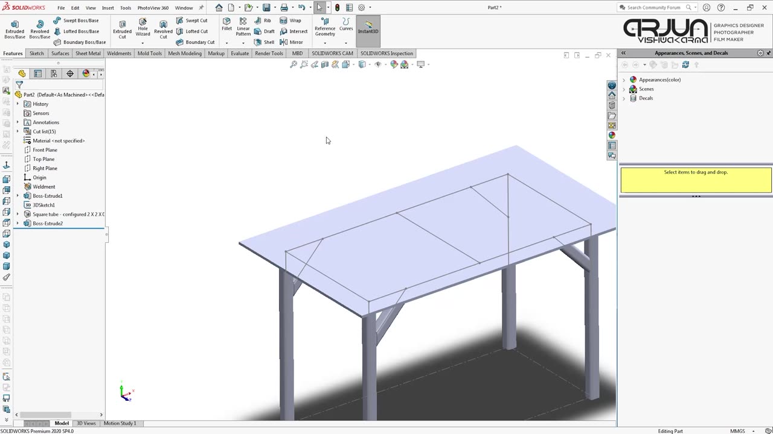Switch to the Render Tools tab

pos(269,53)
